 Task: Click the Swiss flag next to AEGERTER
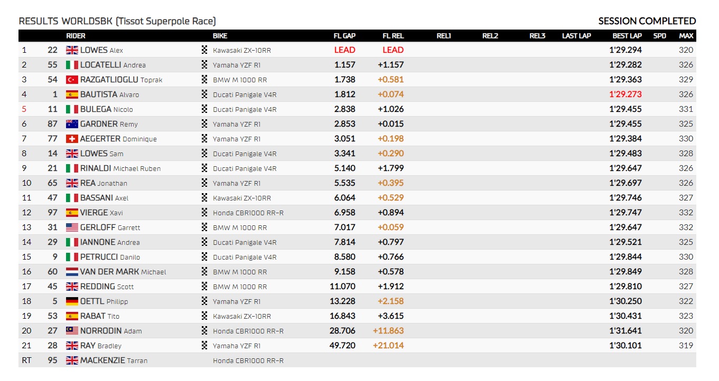pyautogui.click(x=72, y=139)
